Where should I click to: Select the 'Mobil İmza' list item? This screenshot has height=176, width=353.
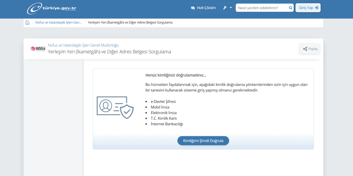[160, 107]
